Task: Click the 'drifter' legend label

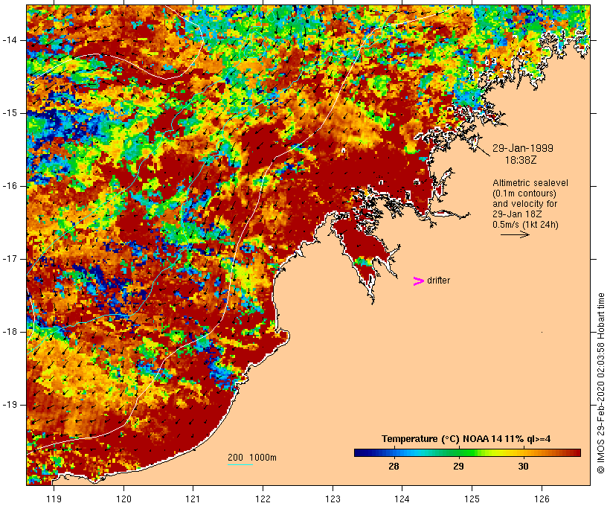Action: click(x=438, y=281)
